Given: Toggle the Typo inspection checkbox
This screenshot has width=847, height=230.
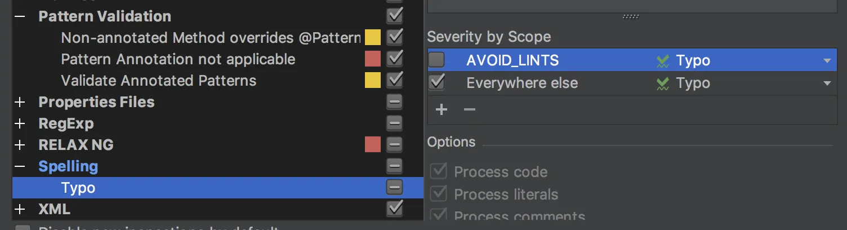Looking at the screenshot, I should (x=395, y=187).
